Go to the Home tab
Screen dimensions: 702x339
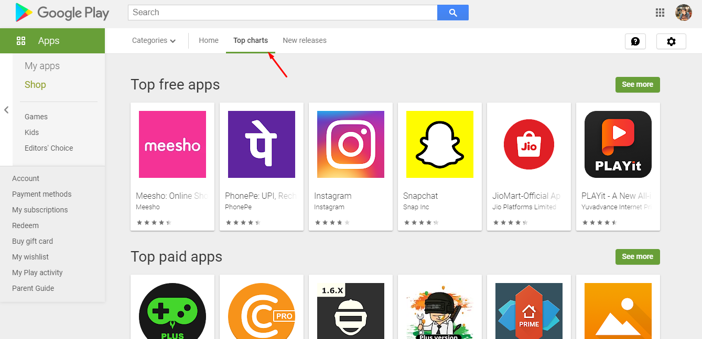pos(209,40)
